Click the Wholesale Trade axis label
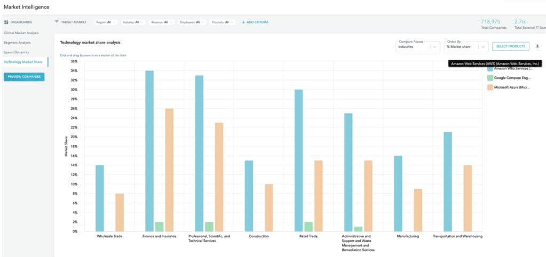 (109, 236)
